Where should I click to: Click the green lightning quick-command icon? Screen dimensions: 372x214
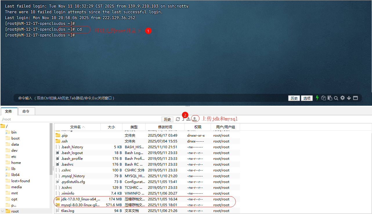[317, 98]
